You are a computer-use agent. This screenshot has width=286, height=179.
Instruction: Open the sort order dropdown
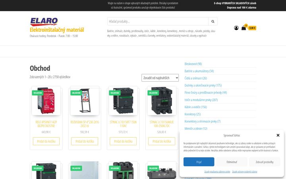[160, 78]
